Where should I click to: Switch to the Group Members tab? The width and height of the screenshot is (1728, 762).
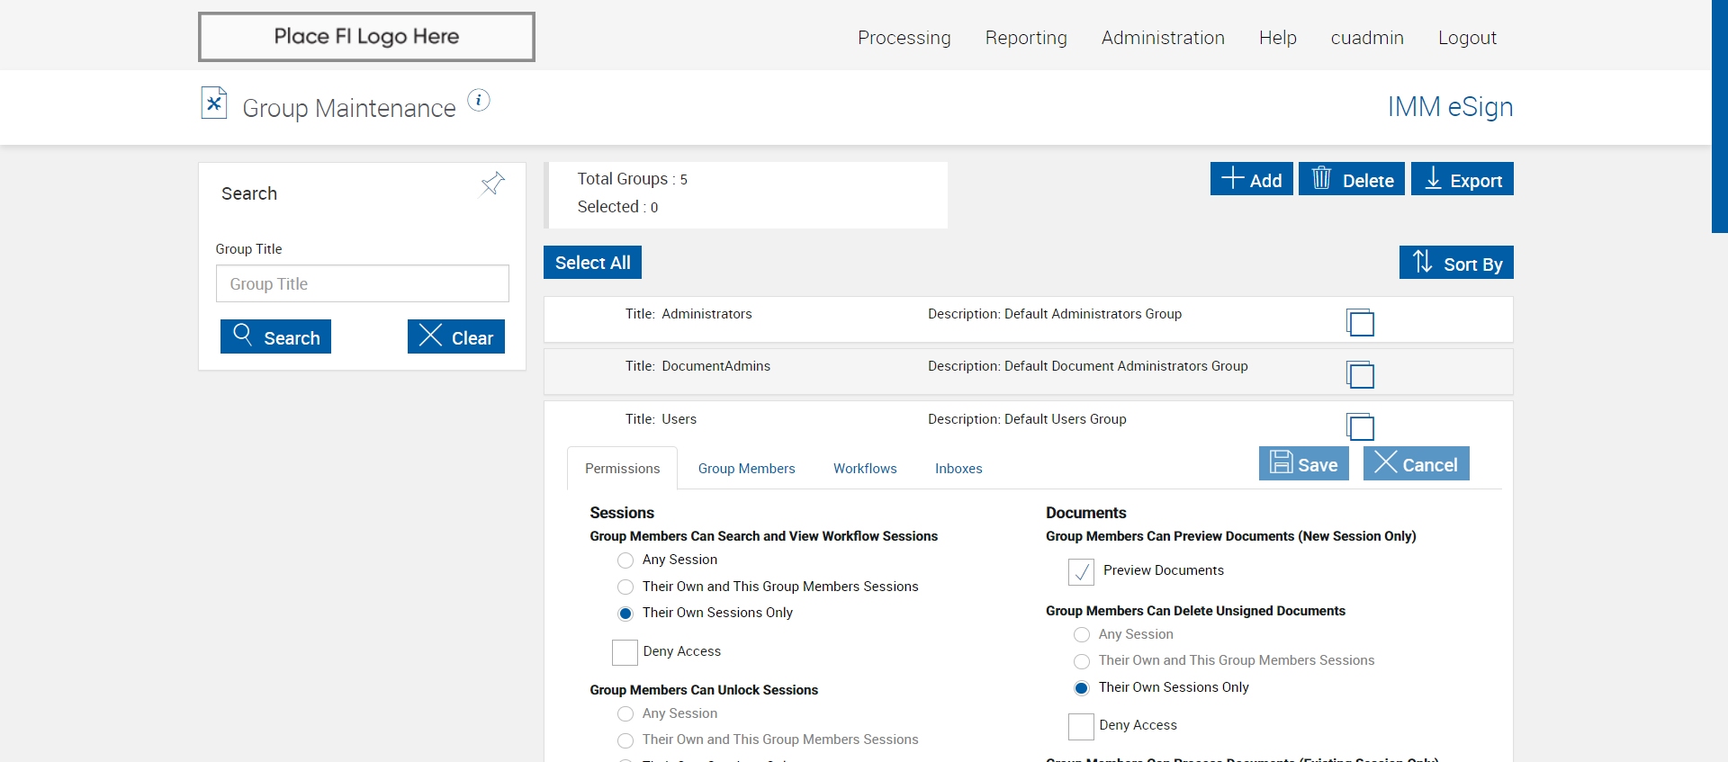coord(746,469)
